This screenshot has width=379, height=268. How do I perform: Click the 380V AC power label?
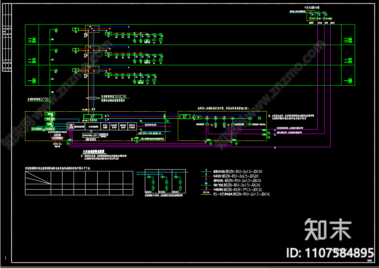point(58,144)
